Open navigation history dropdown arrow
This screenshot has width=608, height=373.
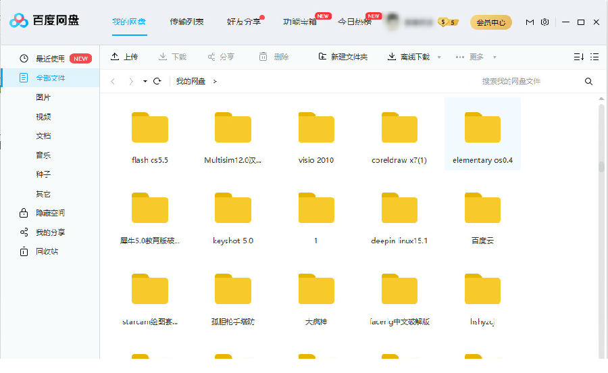point(145,81)
